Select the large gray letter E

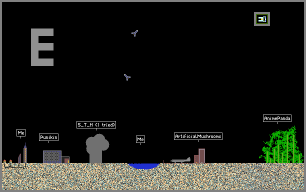tap(42, 47)
